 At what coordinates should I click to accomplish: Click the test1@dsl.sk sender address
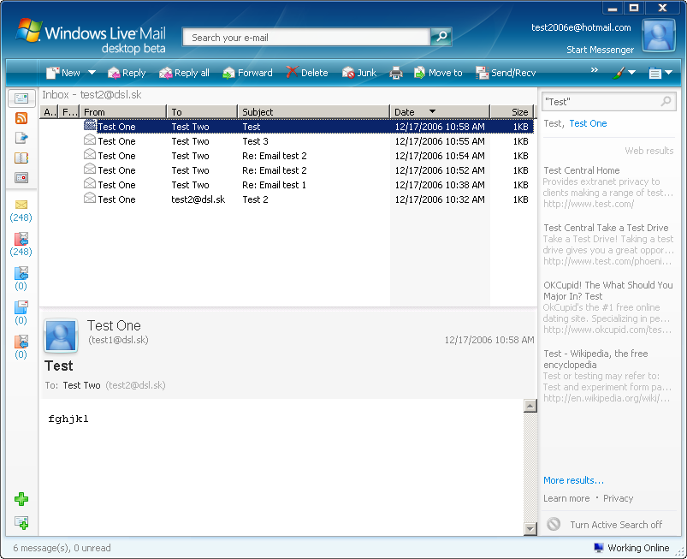point(118,340)
